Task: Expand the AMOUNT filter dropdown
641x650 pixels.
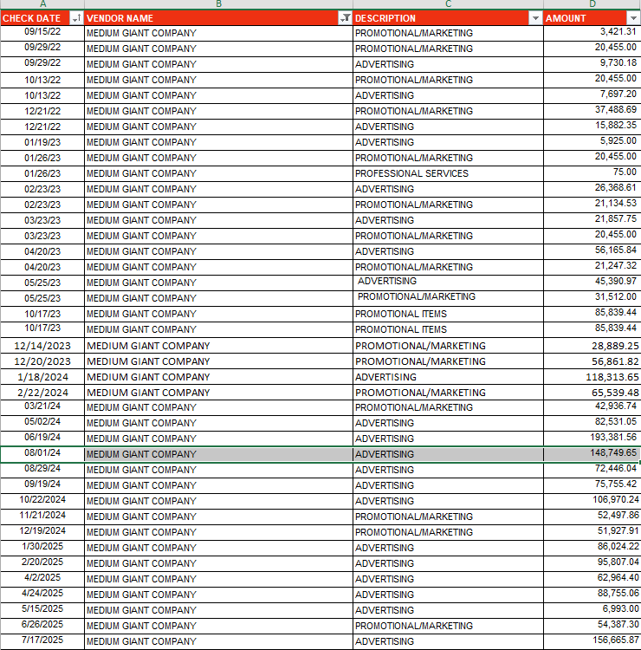Action: (631, 18)
